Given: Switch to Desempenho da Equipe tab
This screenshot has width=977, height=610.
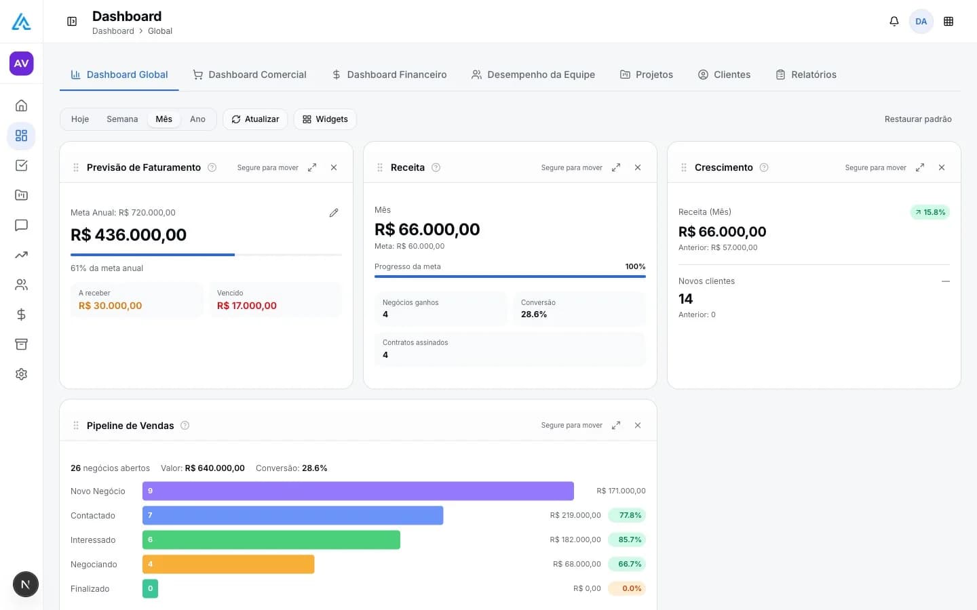Looking at the screenshot, I should click(x=533, y=75).
